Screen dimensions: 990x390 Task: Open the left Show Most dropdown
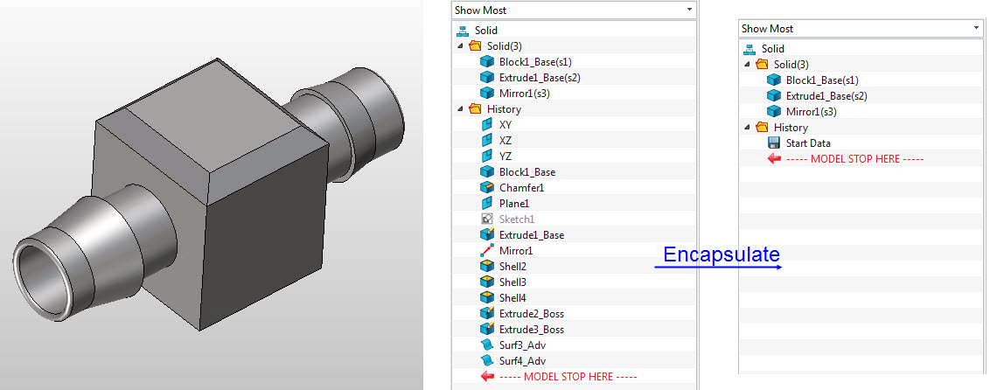coord(574,10)
